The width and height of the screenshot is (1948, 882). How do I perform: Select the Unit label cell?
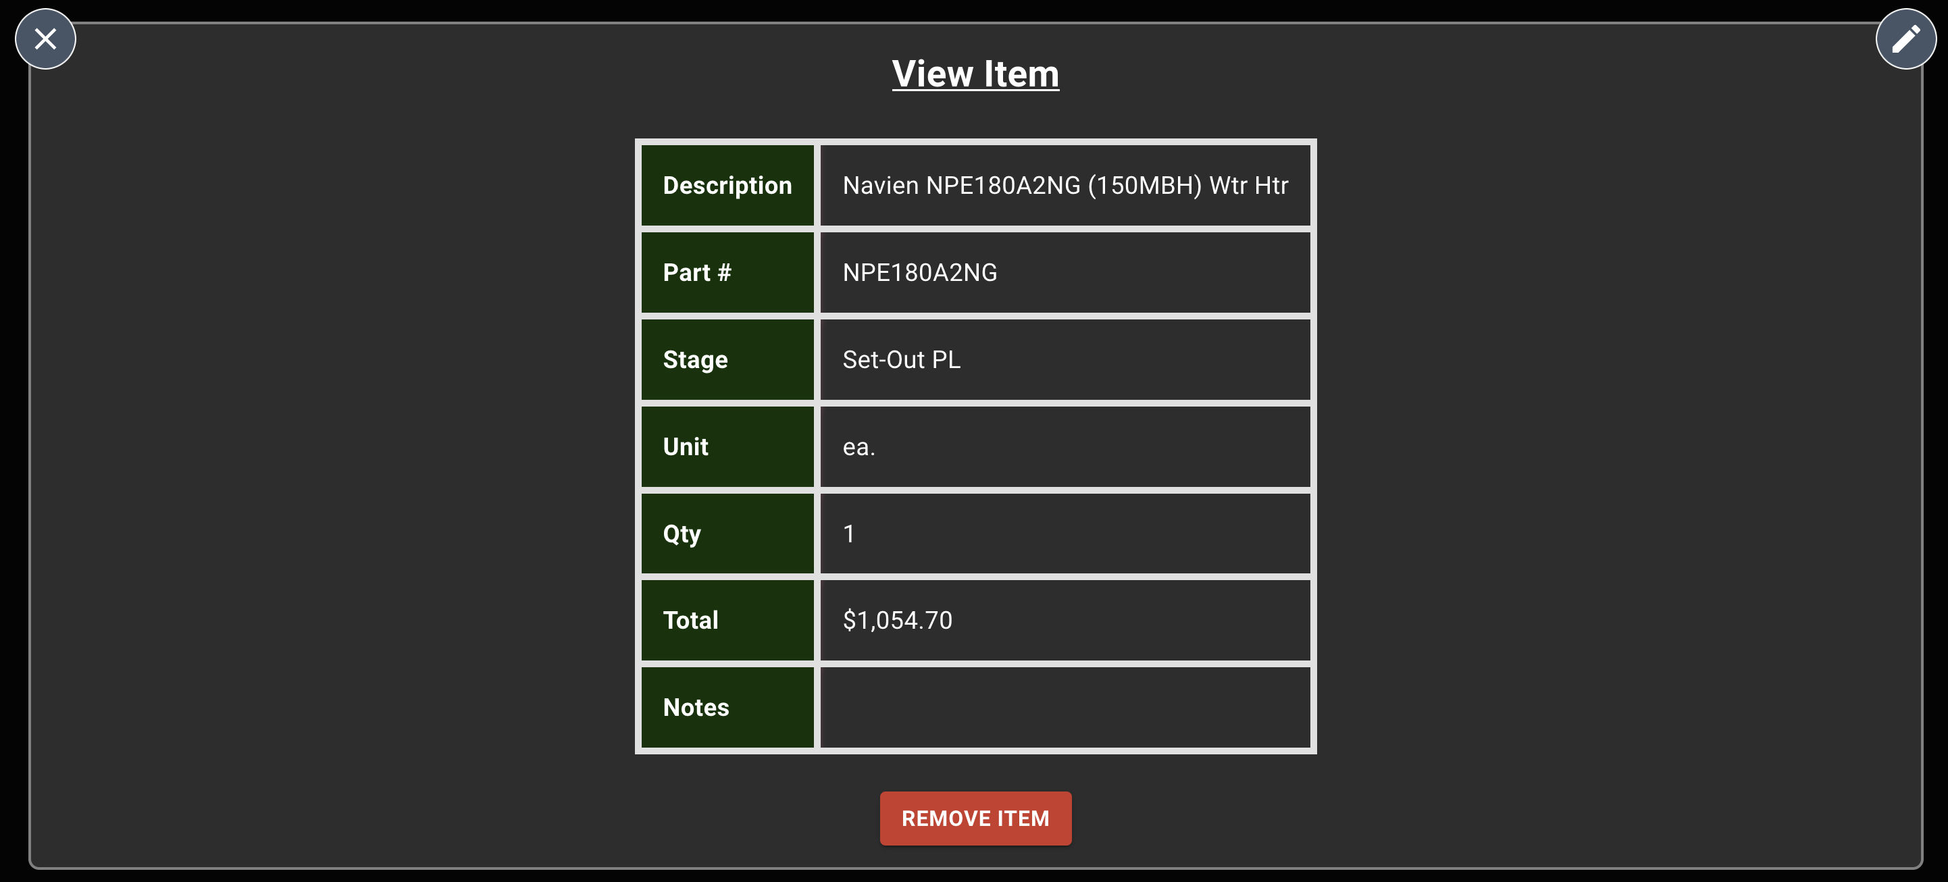point(727,446)
